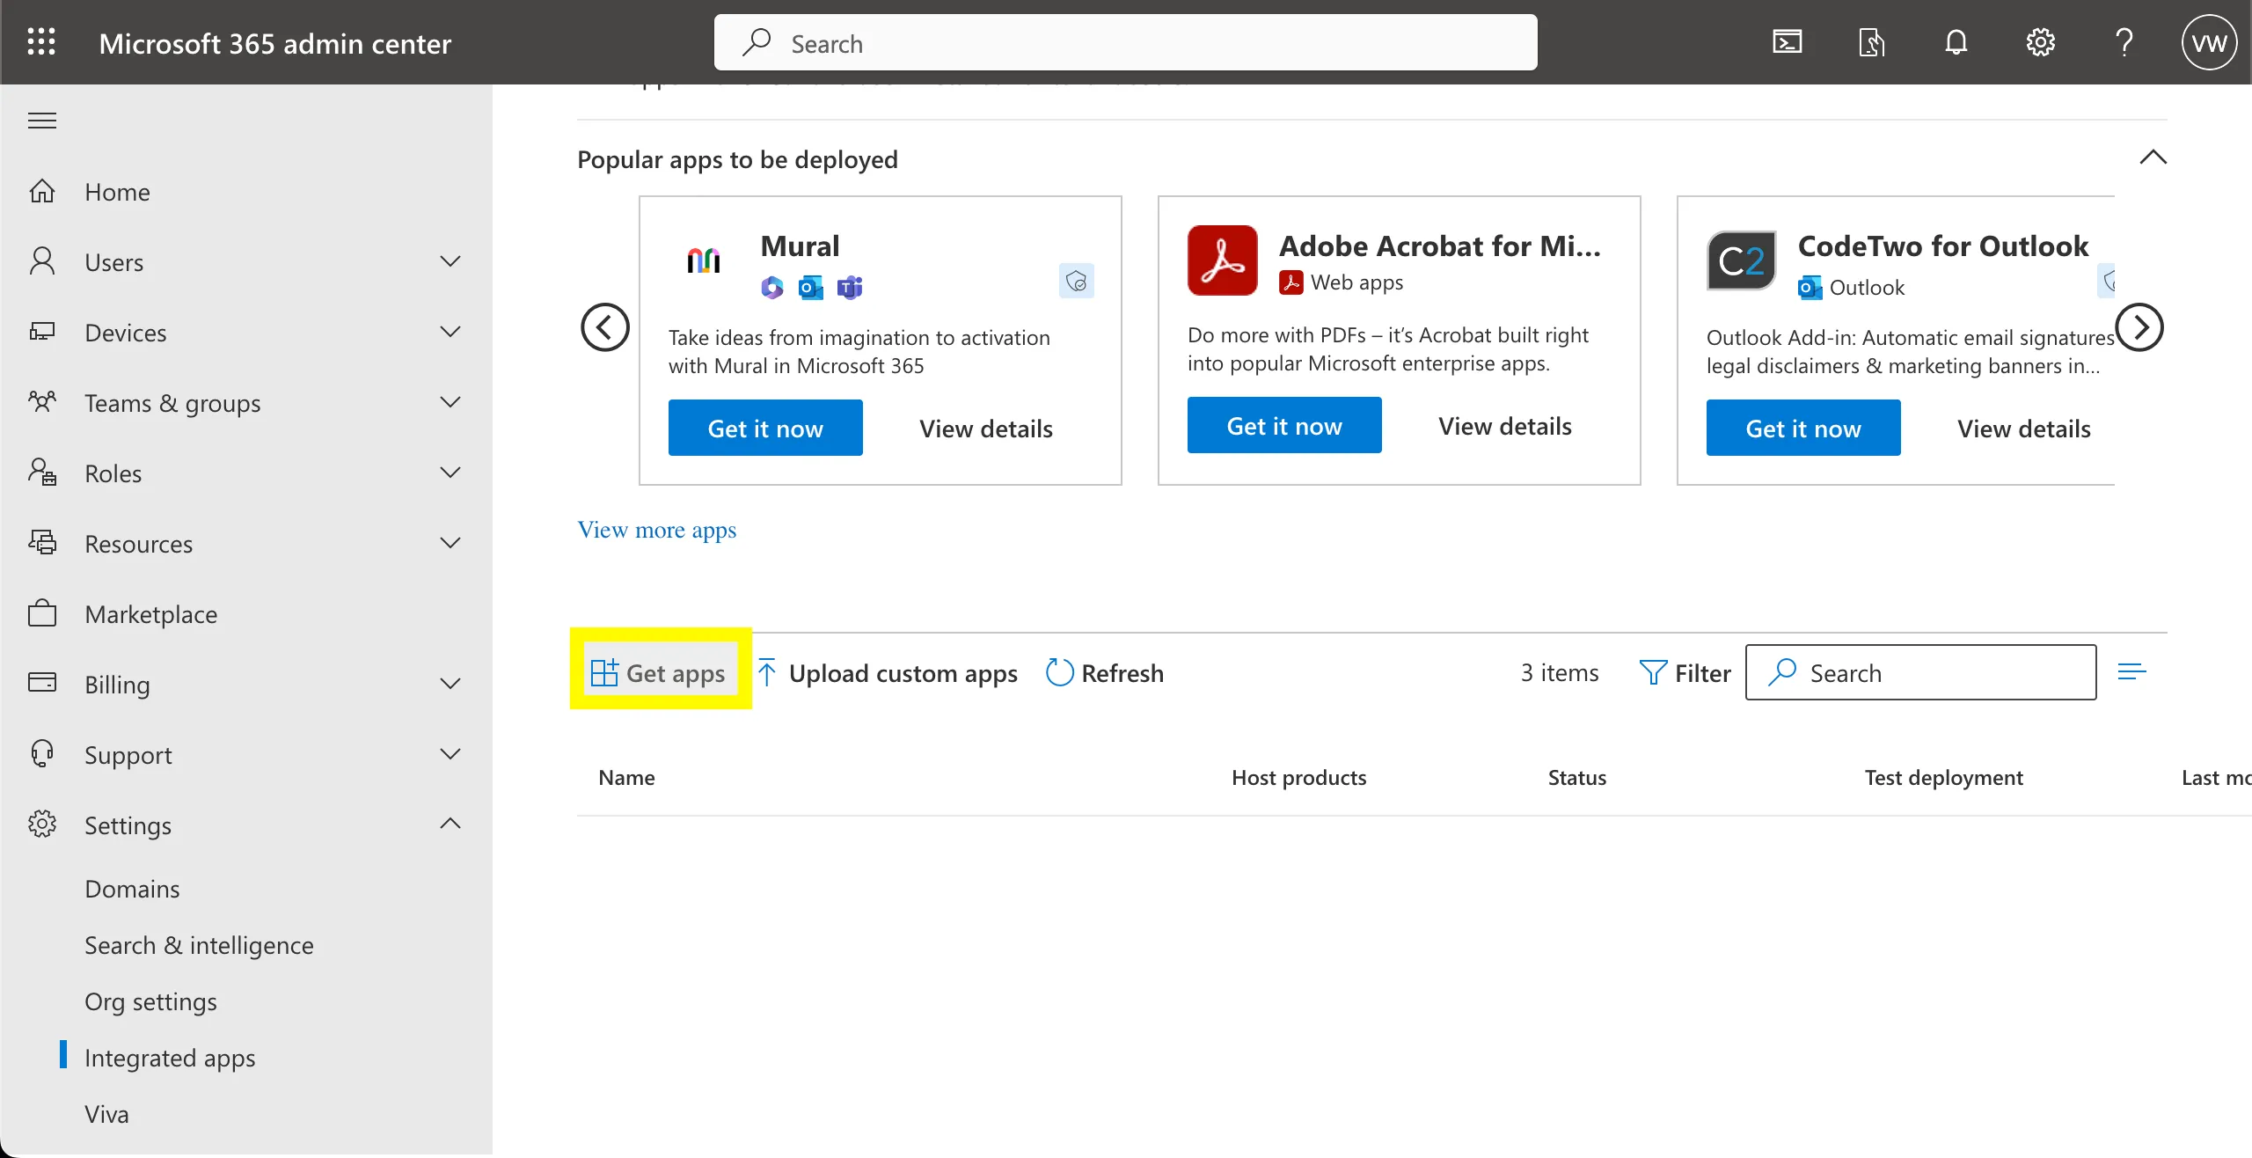Click the Test deployment column header

pos(1943,778)
